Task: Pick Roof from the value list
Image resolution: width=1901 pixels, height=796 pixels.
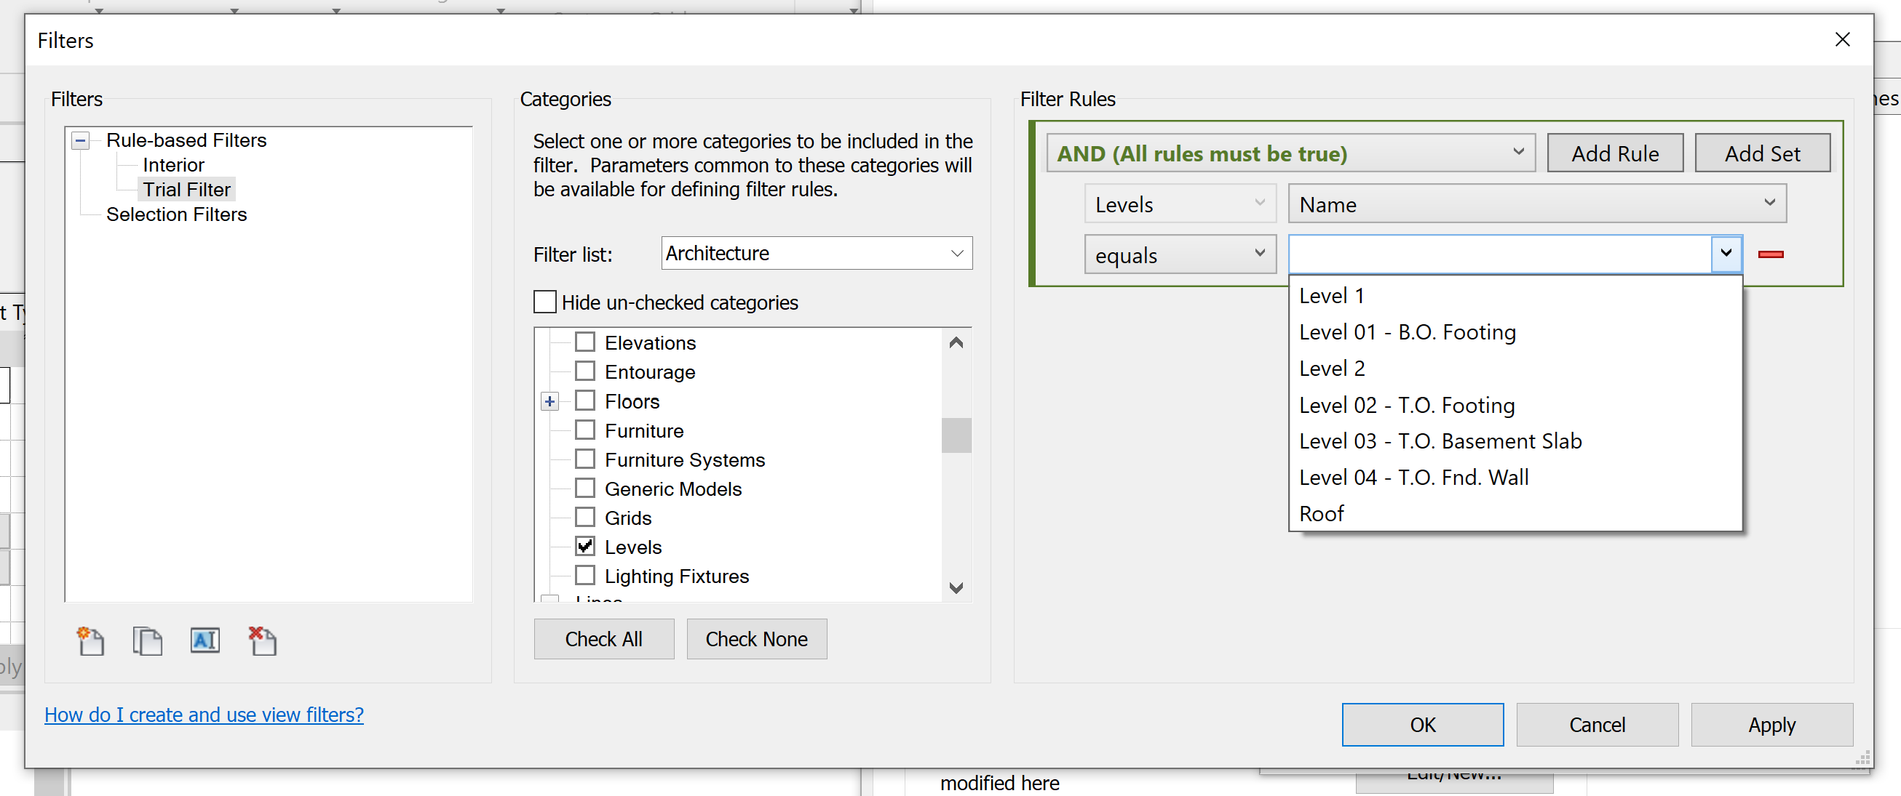Action: [x=1321, y=514]
